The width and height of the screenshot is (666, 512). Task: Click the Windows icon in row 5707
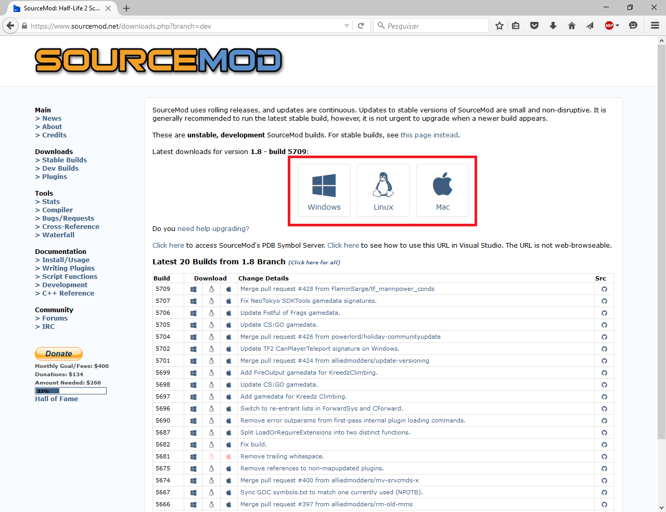click(193, 301)
